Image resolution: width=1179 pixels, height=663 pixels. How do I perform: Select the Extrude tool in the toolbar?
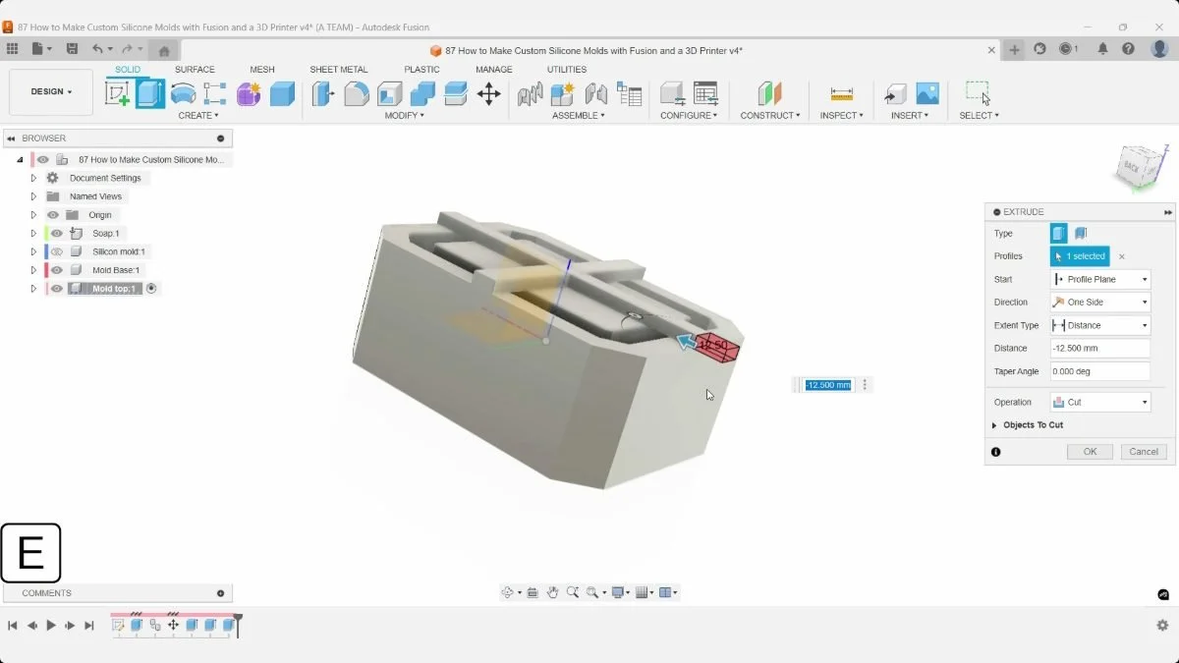click(149, 93)
